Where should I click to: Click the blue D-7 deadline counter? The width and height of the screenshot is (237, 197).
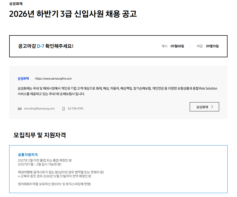click(x=40, y=46)
